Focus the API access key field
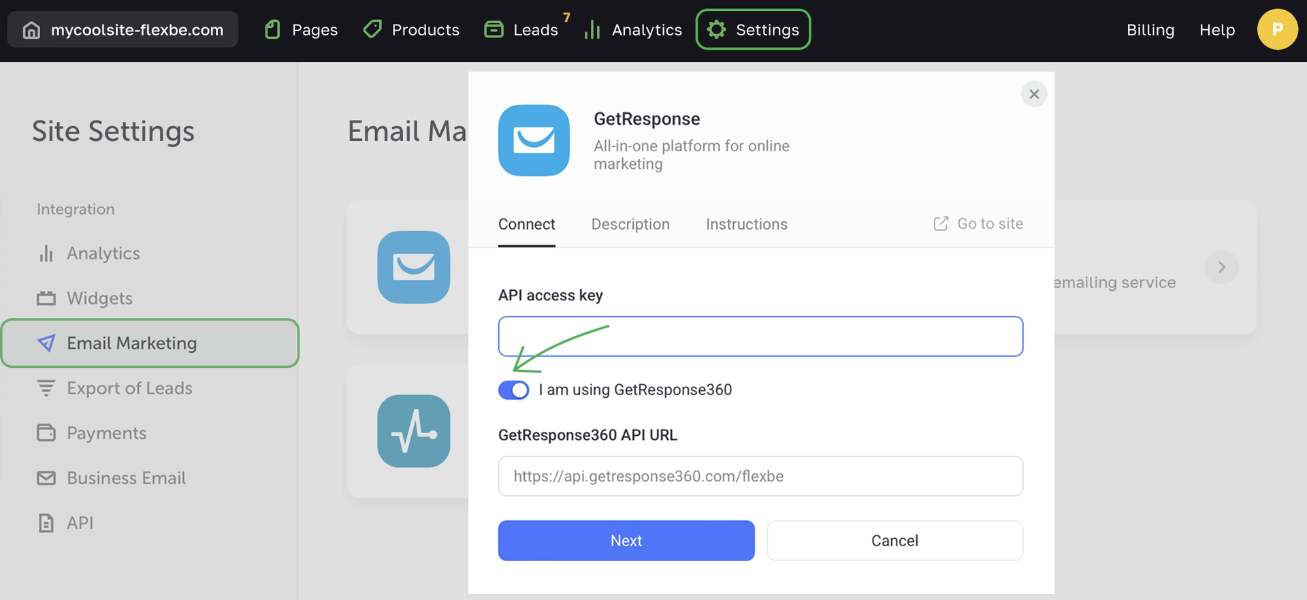1307x600 pixels. coord(760,336)
